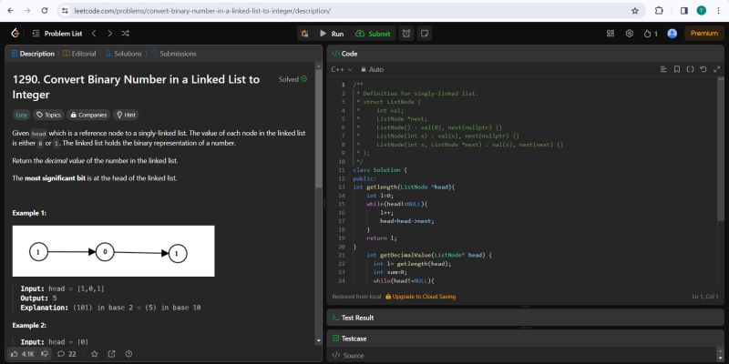729x364 pixels.
Task: Bookmark code with the bookmark icon
Action: coord(676,69)
